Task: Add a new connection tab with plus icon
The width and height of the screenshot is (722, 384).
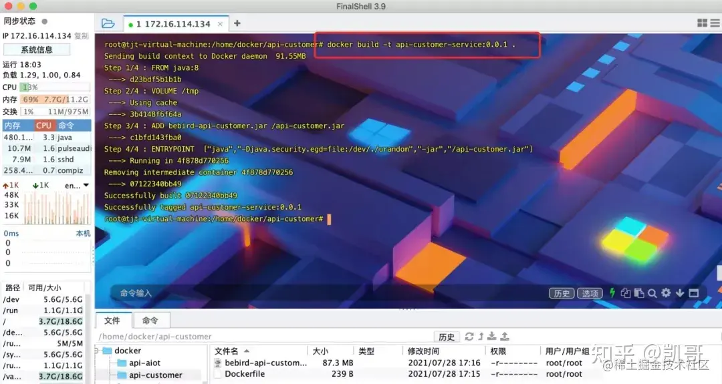Action: click(x=237, y=23)
